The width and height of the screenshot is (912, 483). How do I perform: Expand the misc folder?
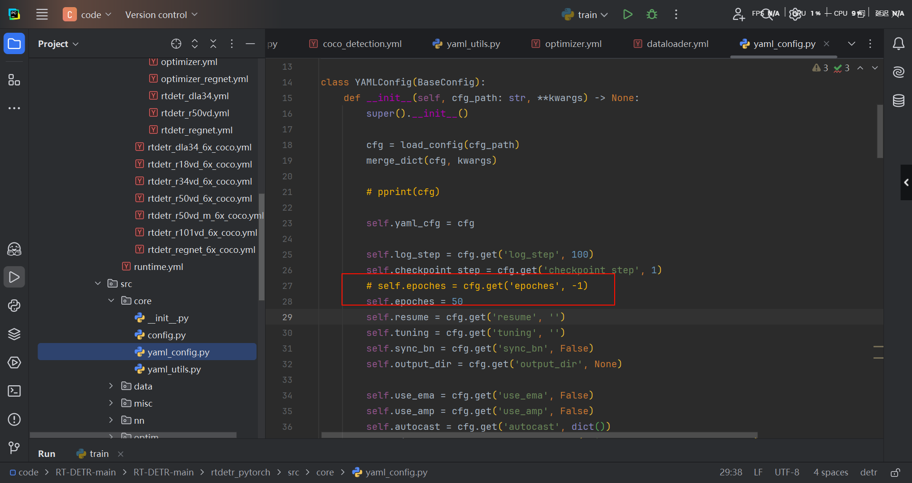coord(111,403)
